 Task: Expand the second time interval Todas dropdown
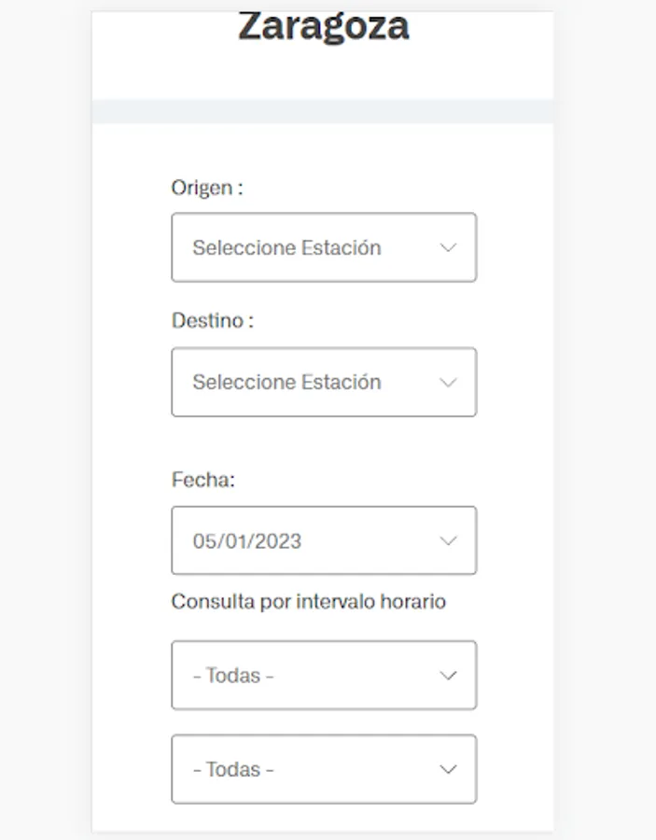coord(324,769)
